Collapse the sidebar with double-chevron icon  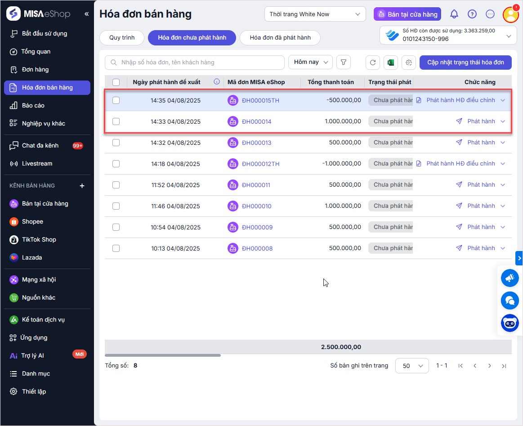tap(86, 14)
